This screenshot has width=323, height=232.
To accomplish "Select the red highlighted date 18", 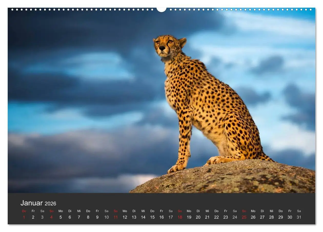I will point(180,217).
